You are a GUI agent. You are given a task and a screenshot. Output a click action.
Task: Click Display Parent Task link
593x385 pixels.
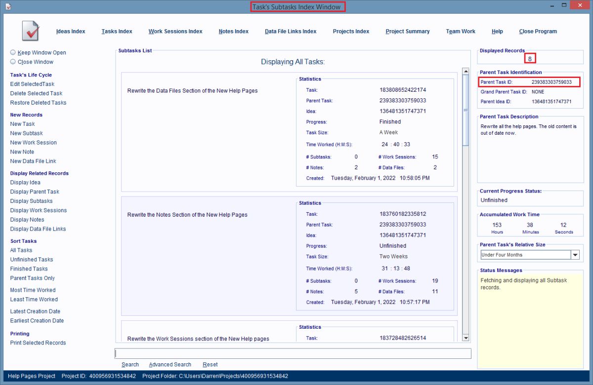point(35,192)
